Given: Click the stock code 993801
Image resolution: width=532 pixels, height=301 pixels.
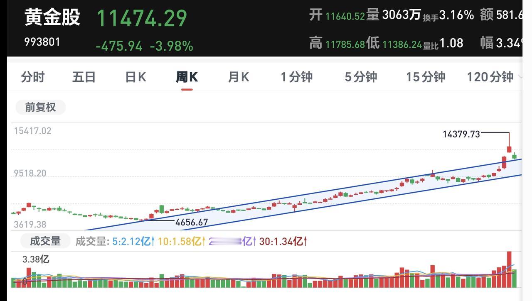Looking at the screenshot, I should click(42, 42).
